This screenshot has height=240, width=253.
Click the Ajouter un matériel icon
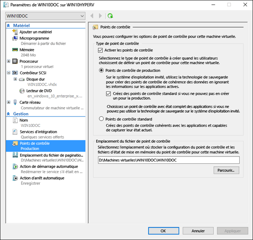[x=15, y=32]
